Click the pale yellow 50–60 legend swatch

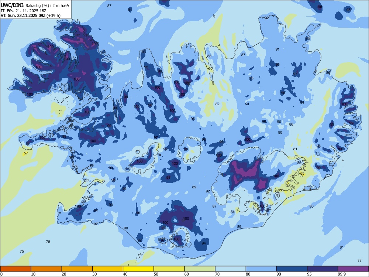169,269
